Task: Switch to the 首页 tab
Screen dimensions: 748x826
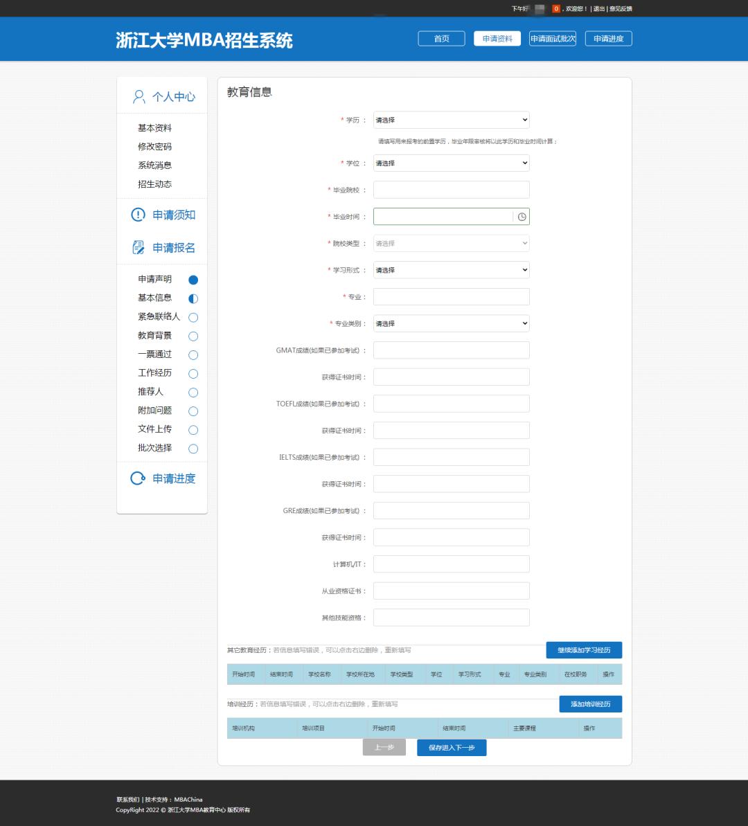Action: coord(441,39)
